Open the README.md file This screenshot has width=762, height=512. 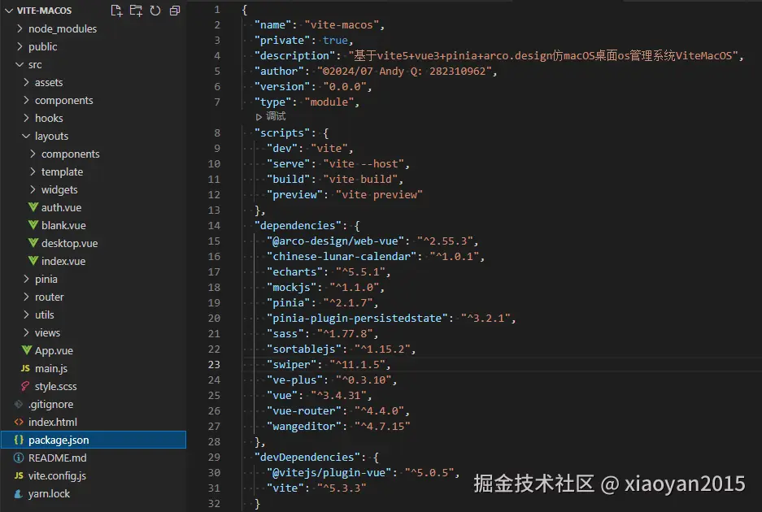[58, 458]
